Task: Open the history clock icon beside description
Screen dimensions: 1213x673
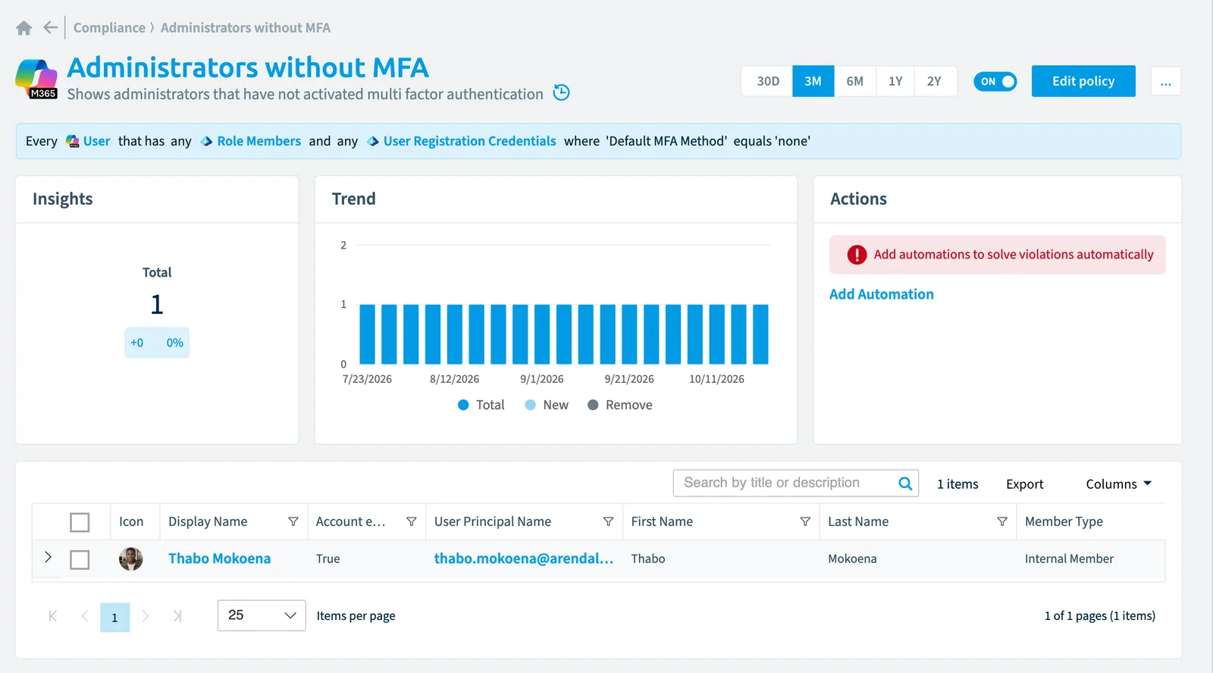Action: pos(561,92)
